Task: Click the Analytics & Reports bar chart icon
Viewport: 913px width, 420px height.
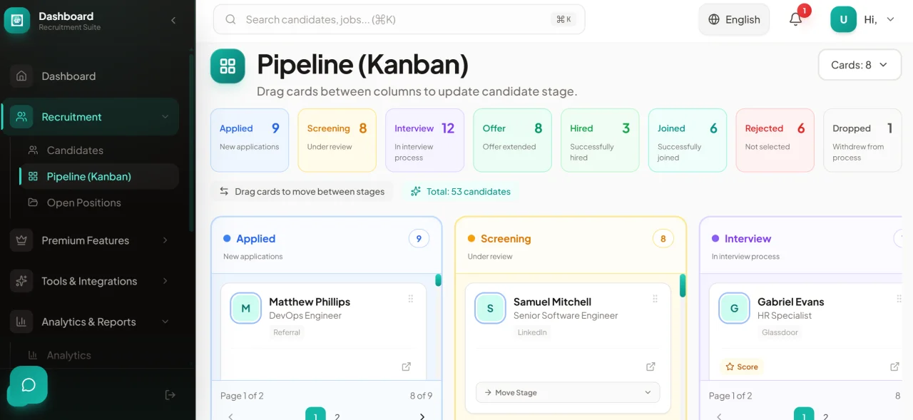Action: (21, 322)
